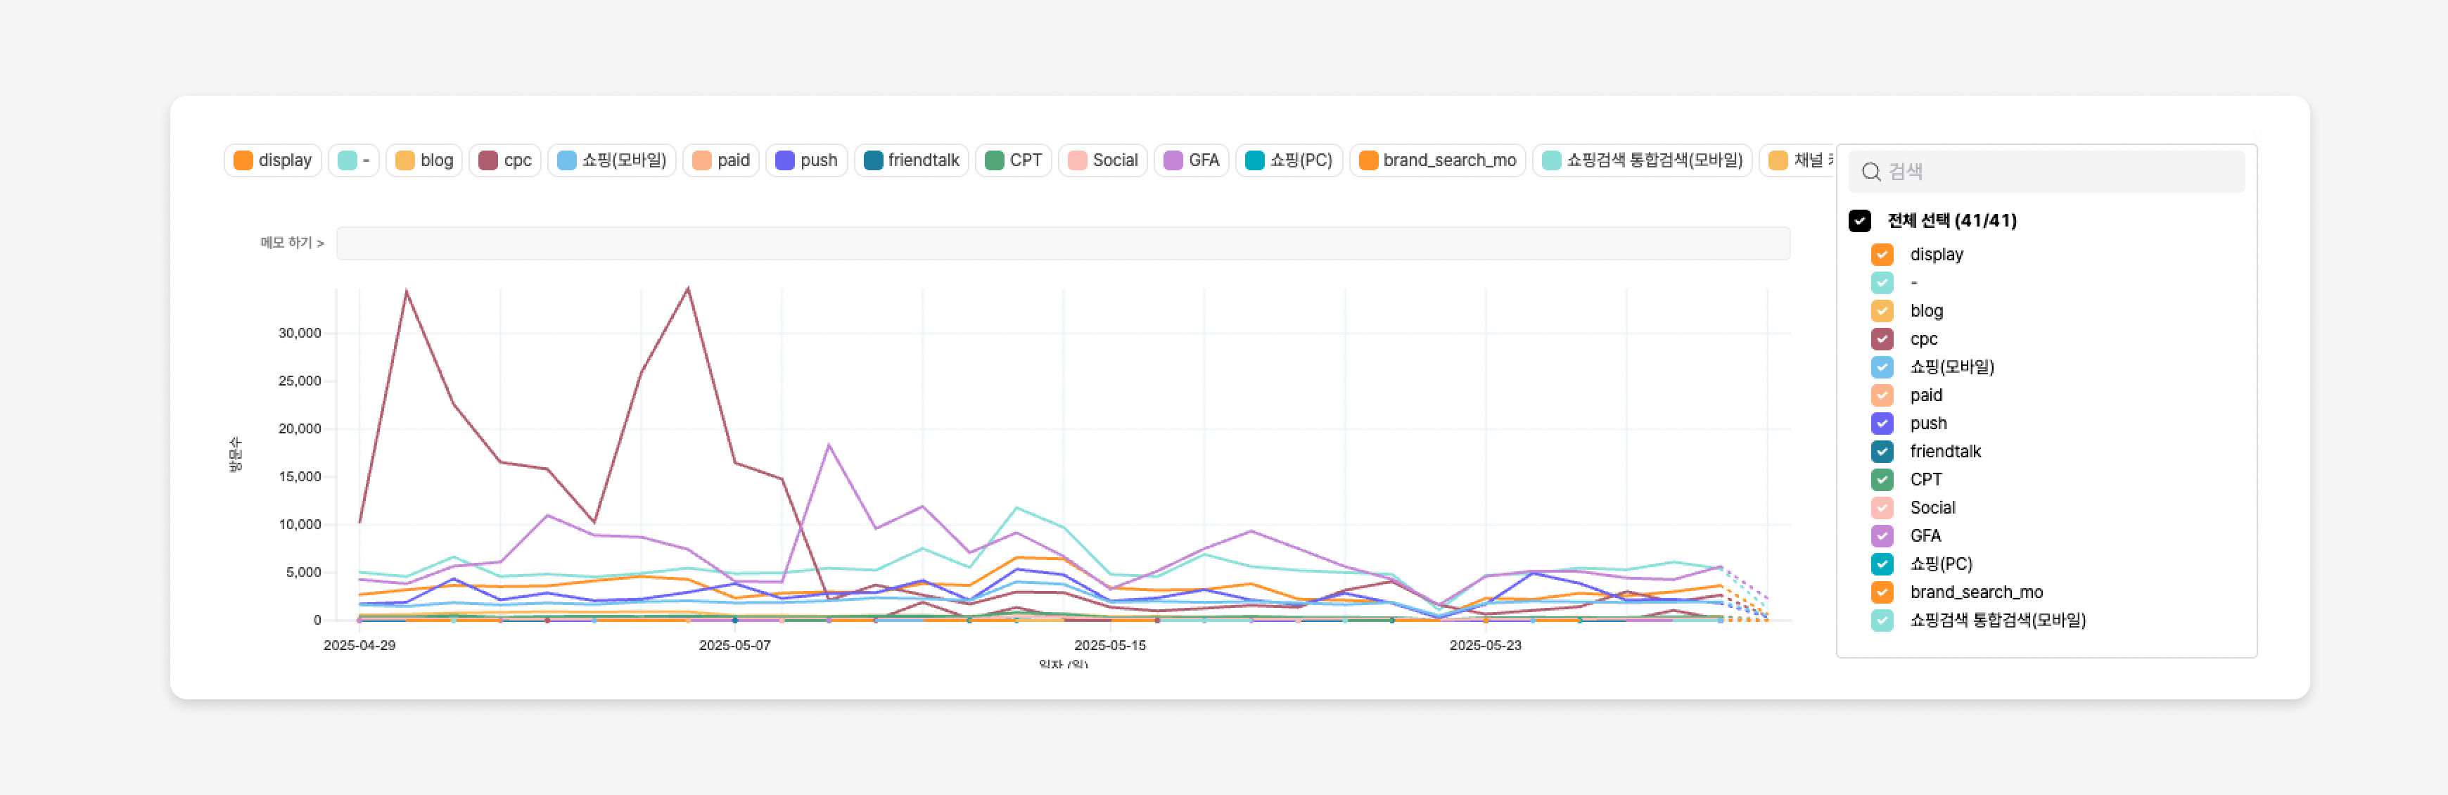Toggle the GFA legend chip
This screenshot has width=2448, height=795.
click(x=1191, y=160)
